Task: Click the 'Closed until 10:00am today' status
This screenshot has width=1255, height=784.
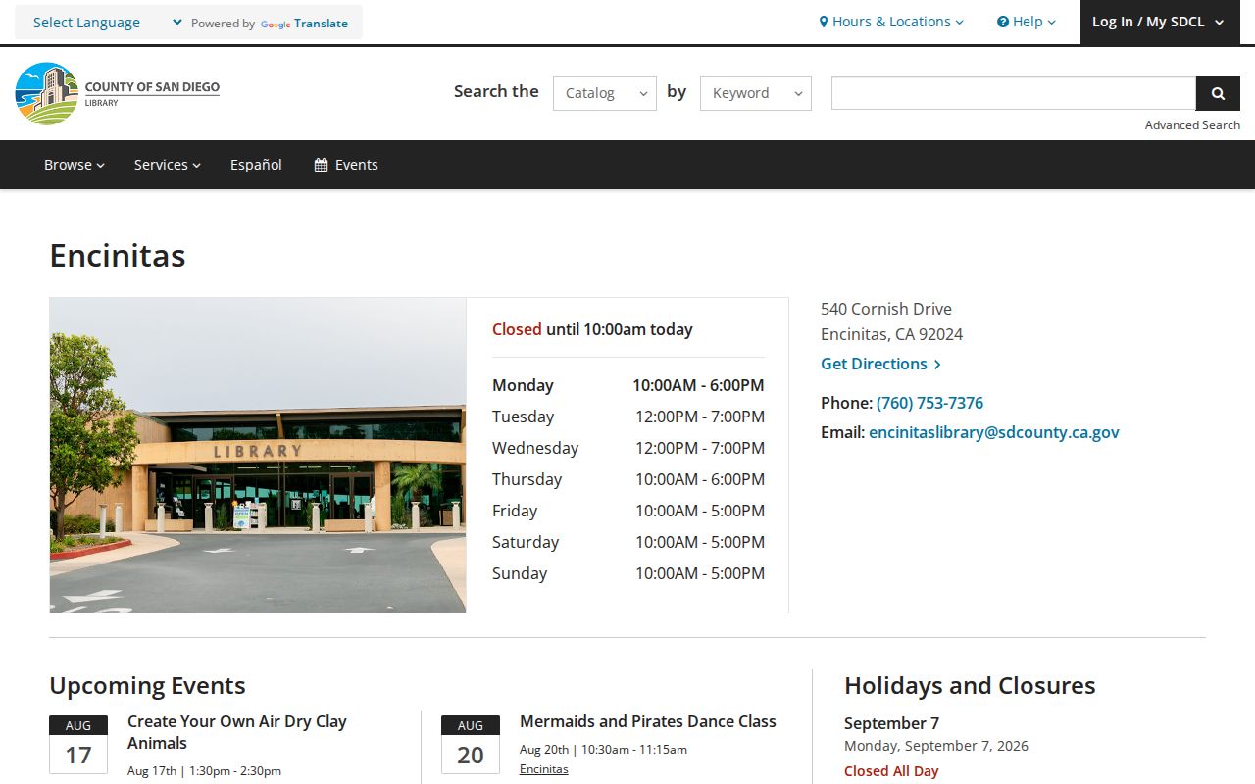Action: 592,329
